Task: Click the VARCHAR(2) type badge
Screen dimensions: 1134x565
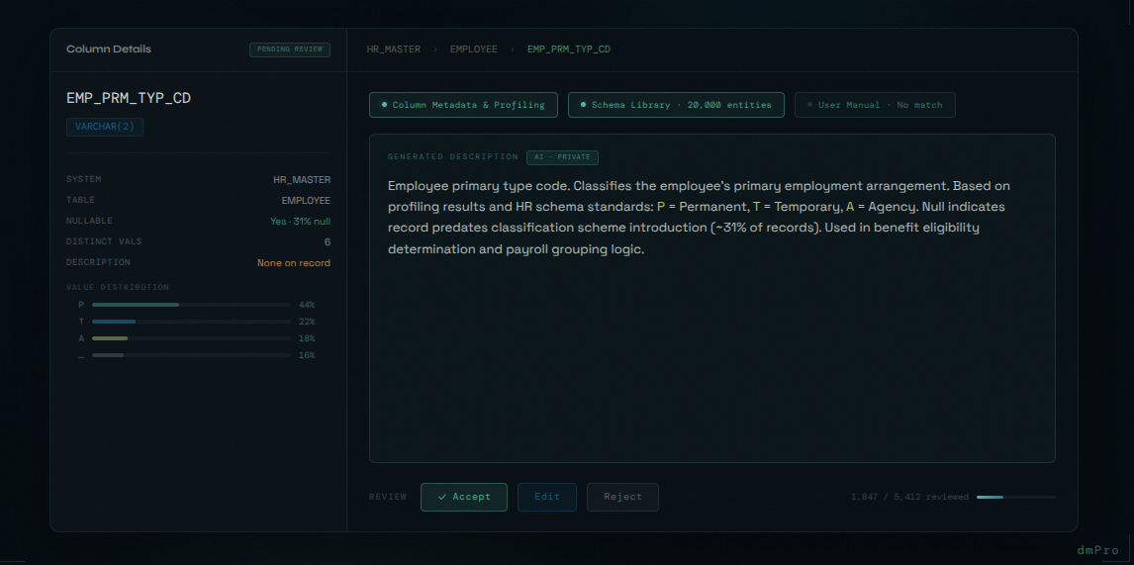Action: pos(105,127)
